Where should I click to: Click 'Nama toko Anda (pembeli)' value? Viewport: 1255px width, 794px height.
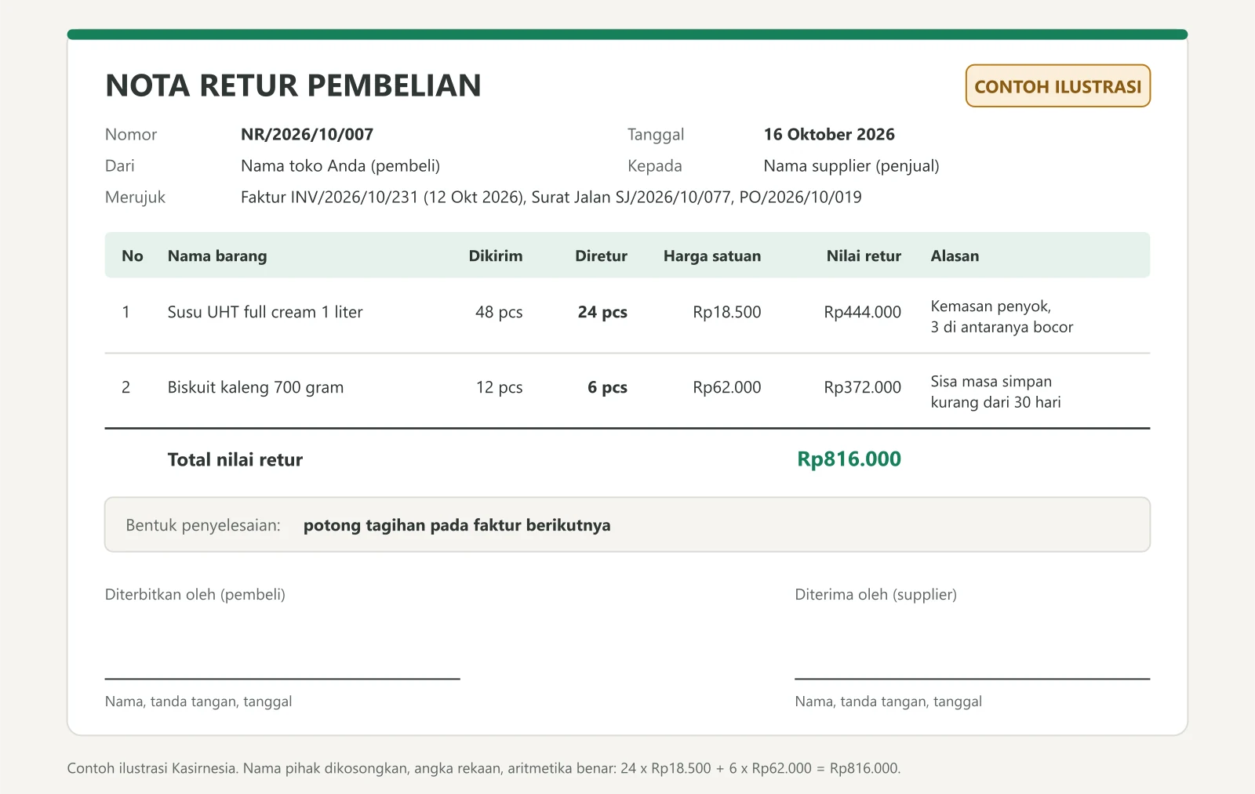(x=340, y=166)
